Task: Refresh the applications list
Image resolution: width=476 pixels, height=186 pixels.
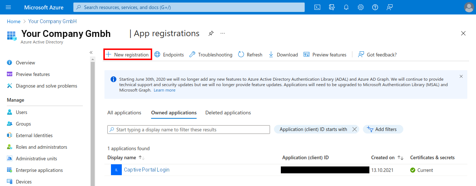Action: (x=250, y=55)
